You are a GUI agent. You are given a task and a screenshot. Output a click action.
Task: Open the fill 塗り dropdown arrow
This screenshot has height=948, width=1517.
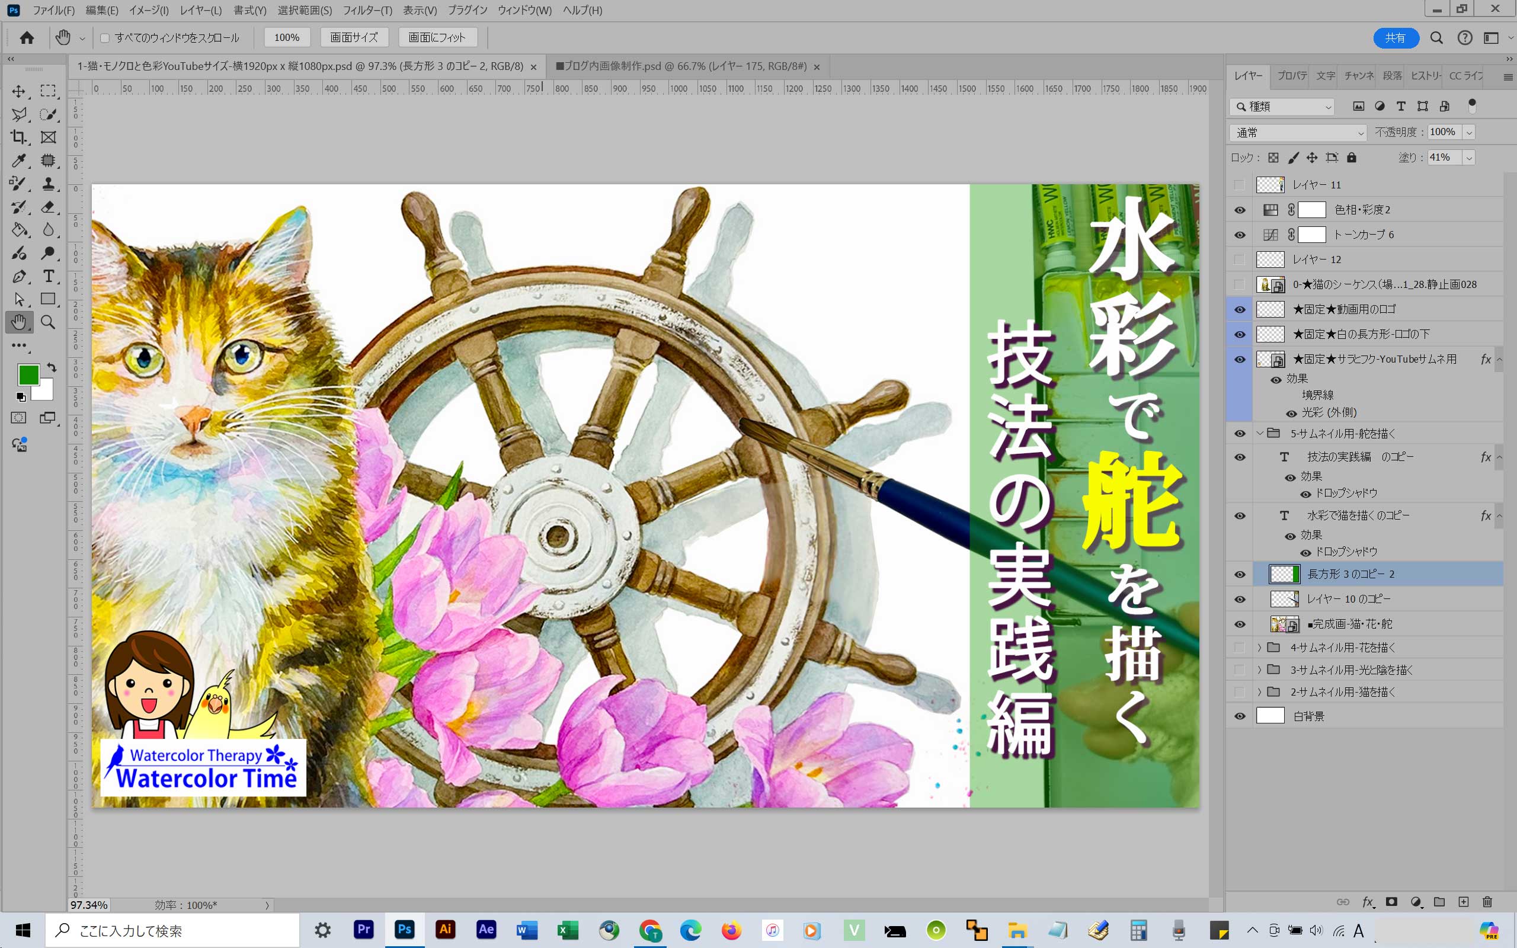[x=1469, y=158]
